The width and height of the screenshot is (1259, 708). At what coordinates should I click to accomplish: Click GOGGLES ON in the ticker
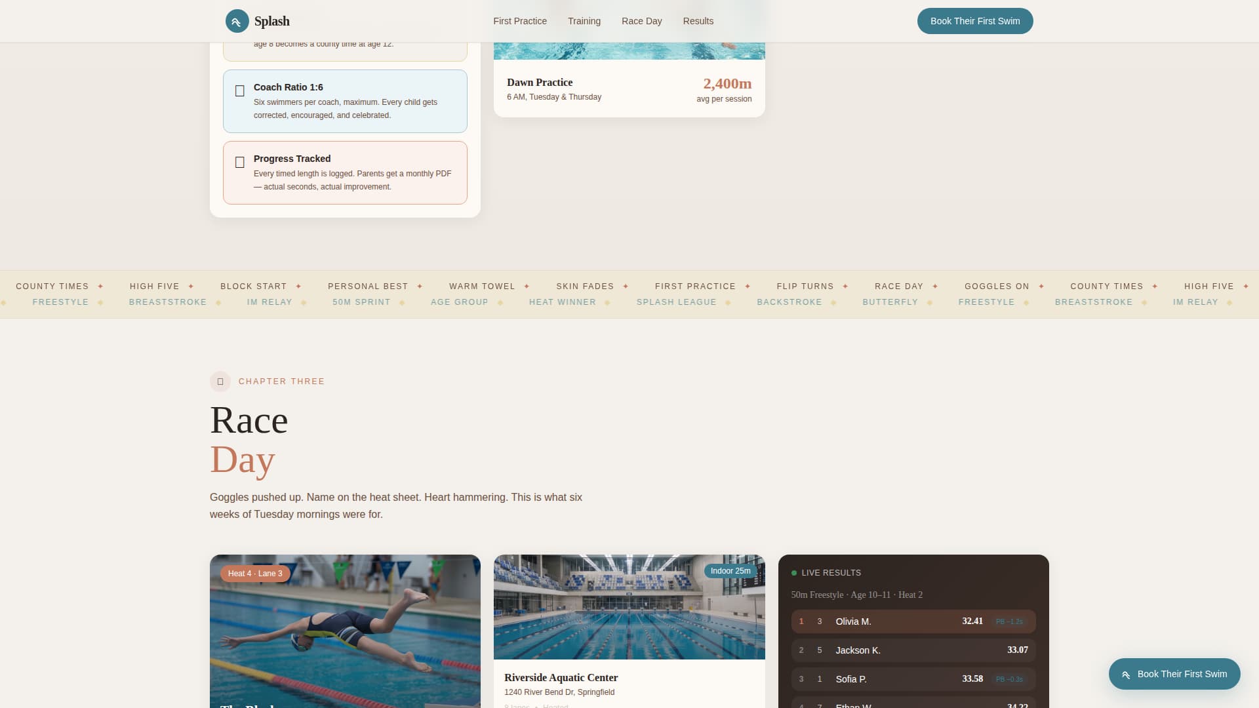point(997,286)
